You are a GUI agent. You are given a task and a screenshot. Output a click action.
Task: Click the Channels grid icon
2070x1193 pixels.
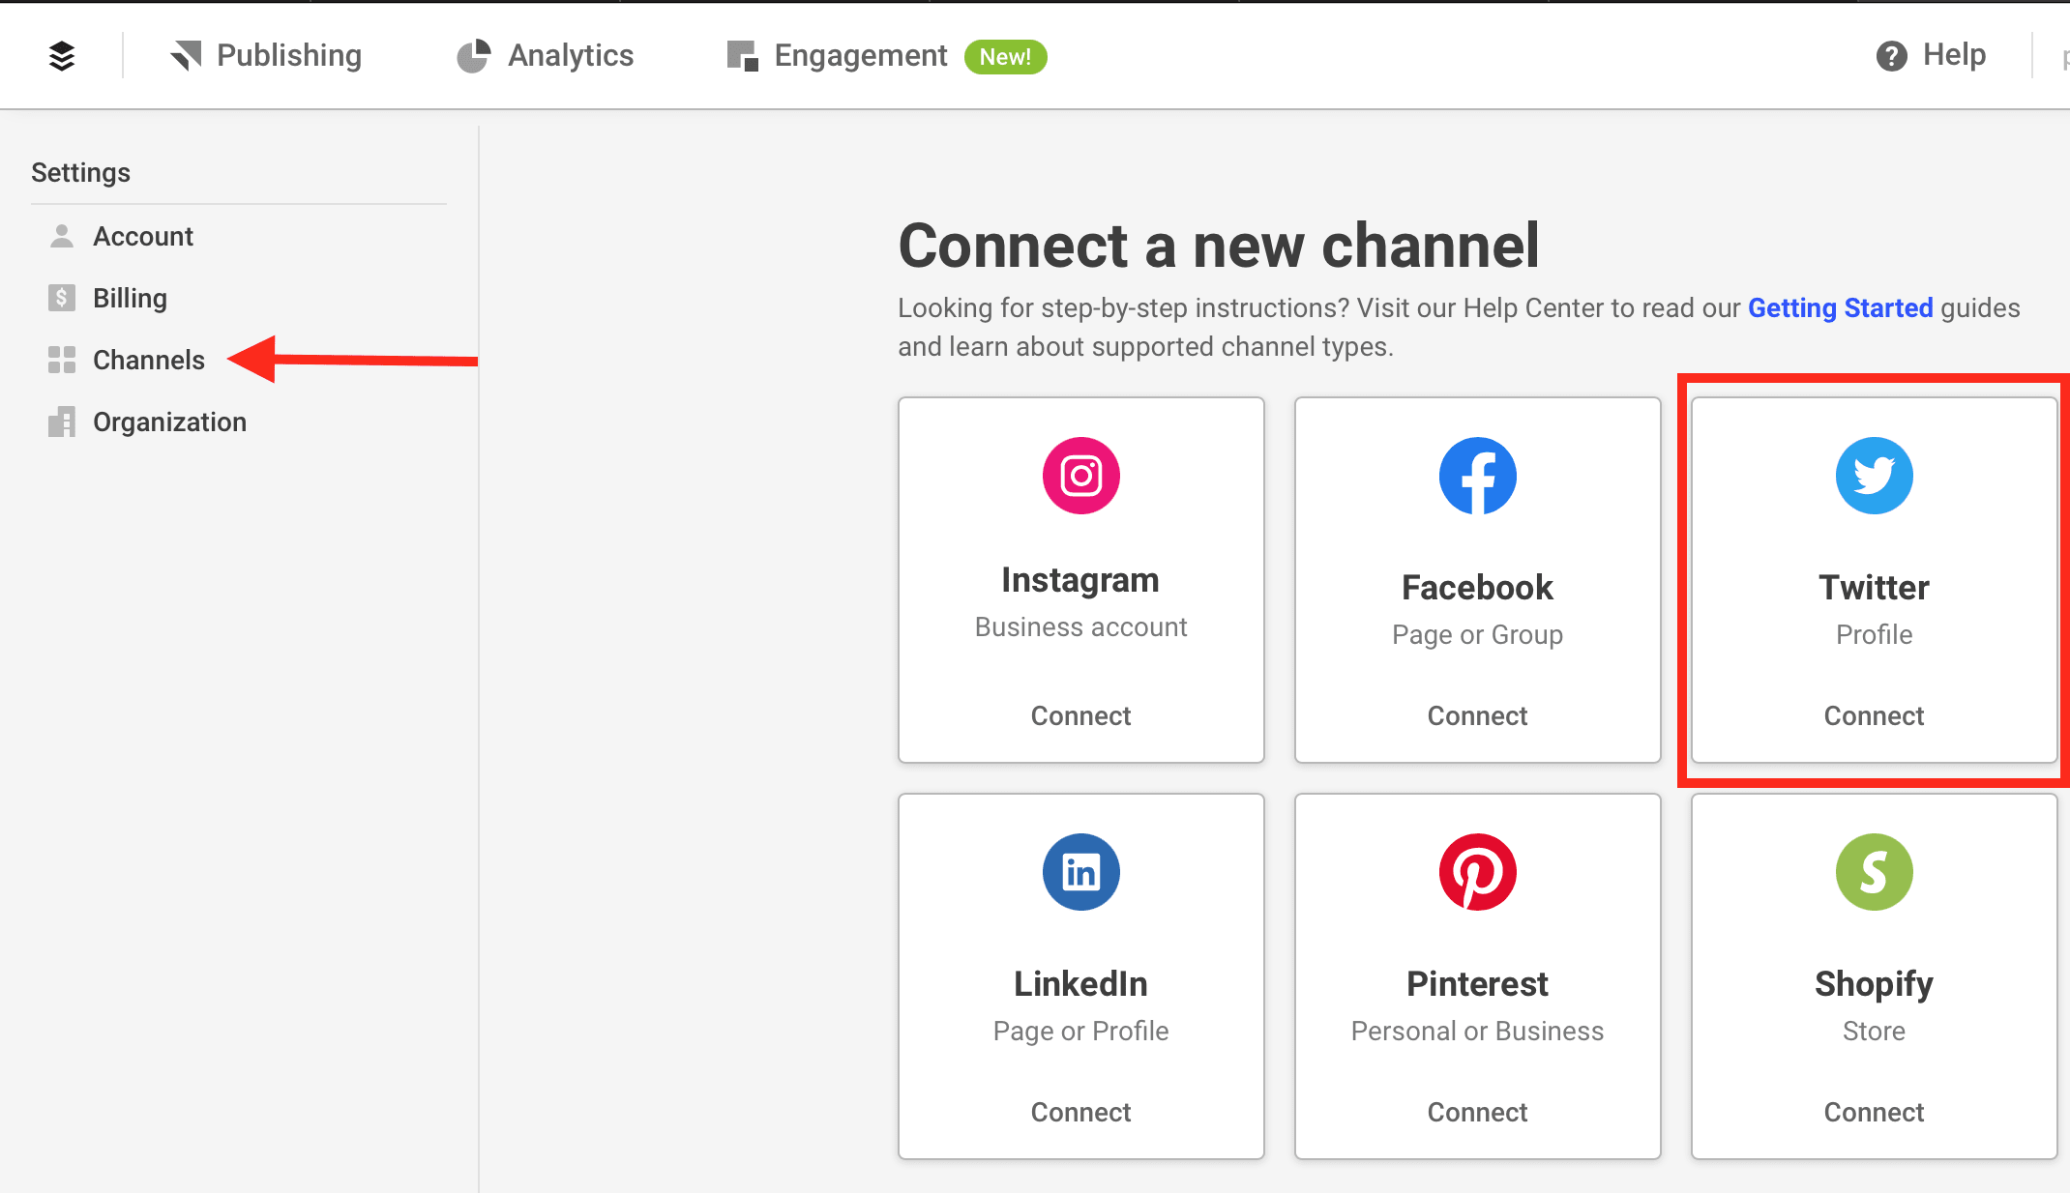(x=62, y=360)
